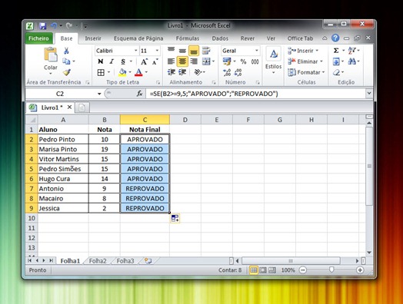Screen dimensions: 403x304
Task: Click the zoom slider handle
Action: [331, 270]
